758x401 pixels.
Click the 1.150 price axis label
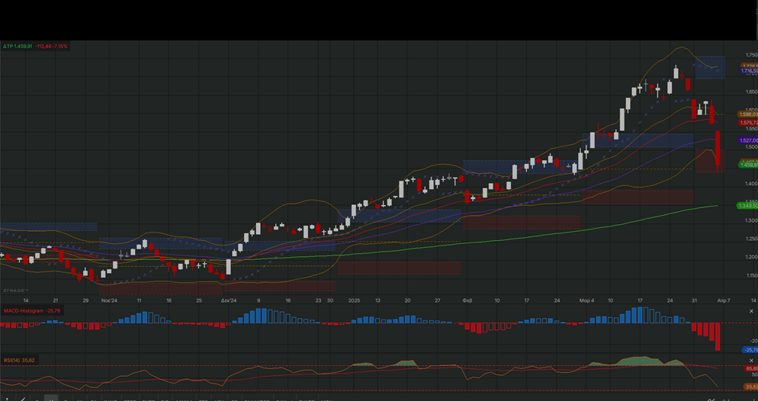point(752,275)
